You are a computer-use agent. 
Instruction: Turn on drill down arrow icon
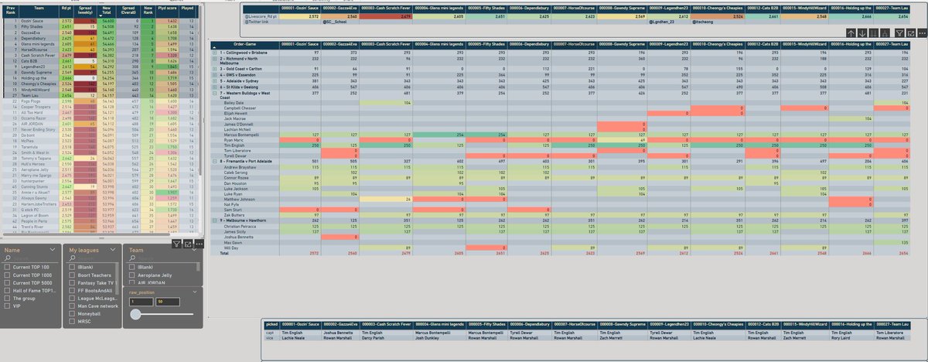[x=862, y=33]
